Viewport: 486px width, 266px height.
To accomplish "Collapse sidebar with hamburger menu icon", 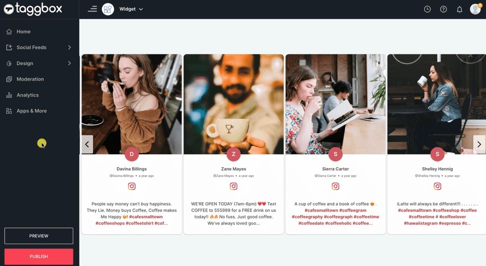I will 92,9.
